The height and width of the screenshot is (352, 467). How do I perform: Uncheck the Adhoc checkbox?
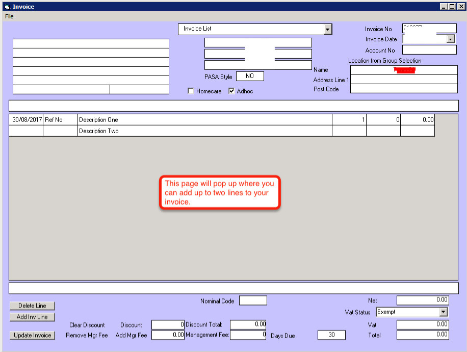[232, 91]
